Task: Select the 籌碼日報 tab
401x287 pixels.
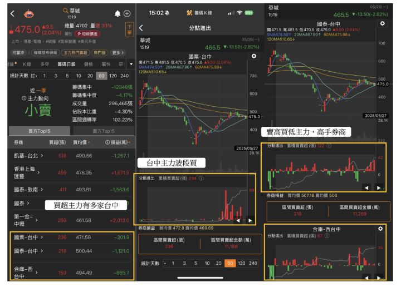Action: 66,65
